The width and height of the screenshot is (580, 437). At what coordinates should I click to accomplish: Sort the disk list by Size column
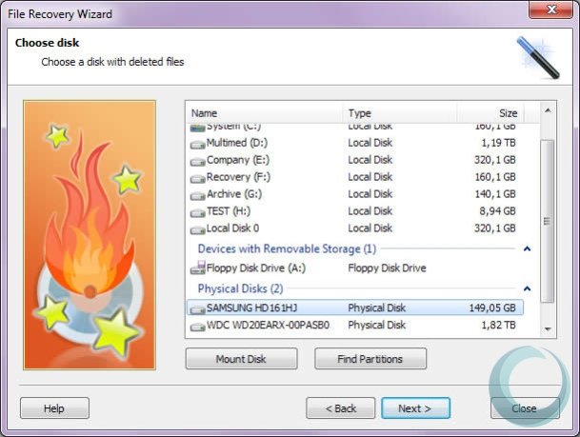[x=490, y=113]
